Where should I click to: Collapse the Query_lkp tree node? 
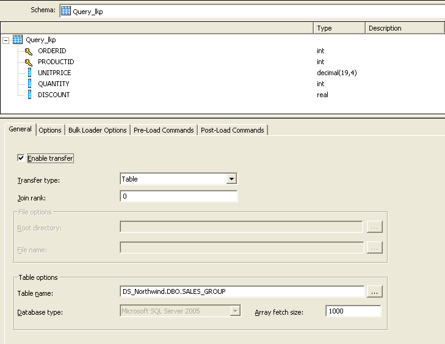point(5,40)
